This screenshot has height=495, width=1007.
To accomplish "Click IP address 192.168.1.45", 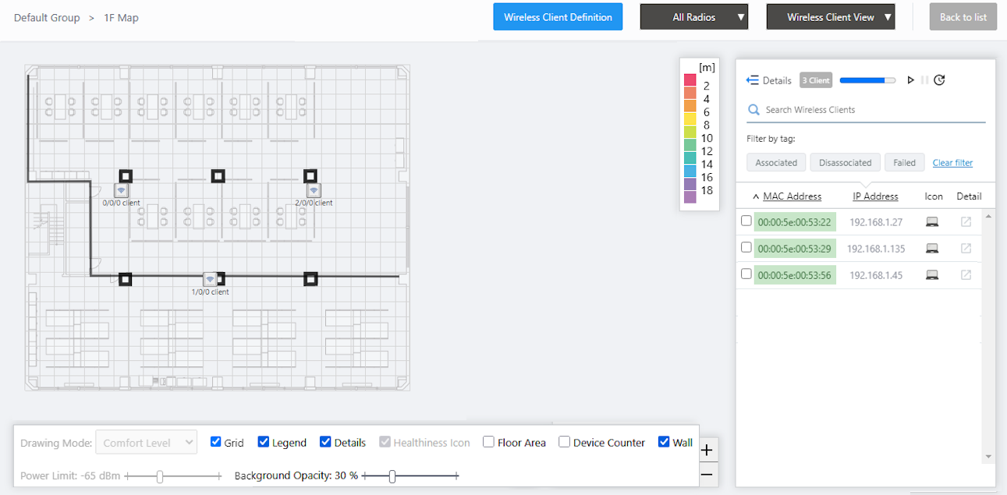I will 876,275.
